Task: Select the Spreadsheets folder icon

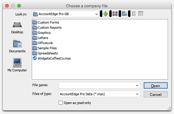Action: (x=35, y=53)
